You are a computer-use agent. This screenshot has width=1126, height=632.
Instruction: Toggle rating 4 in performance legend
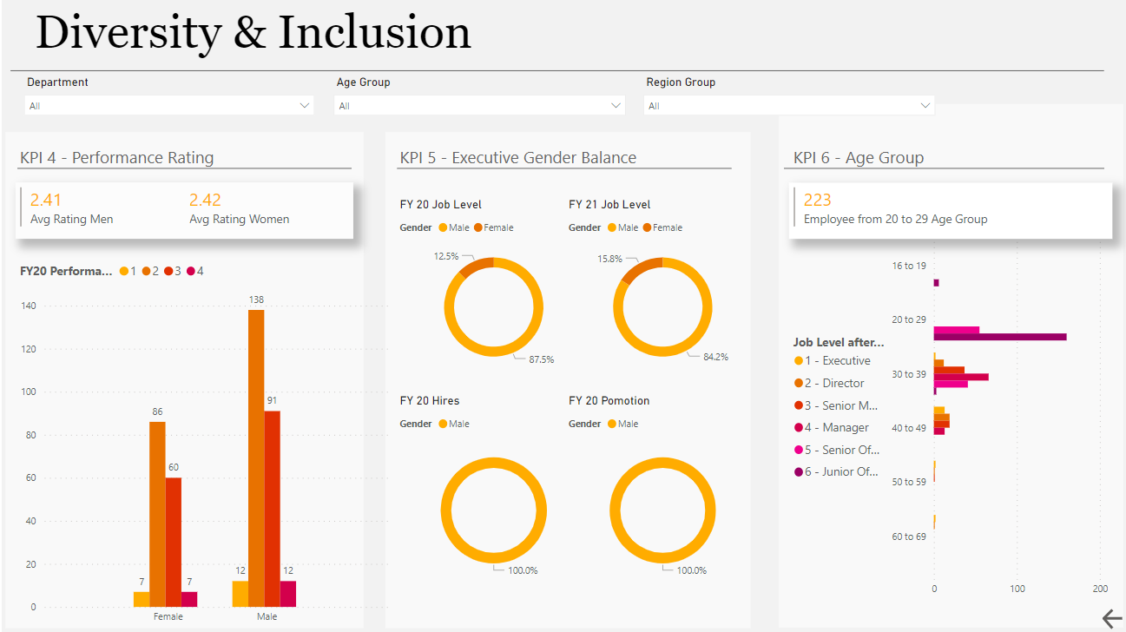point(191,272)
